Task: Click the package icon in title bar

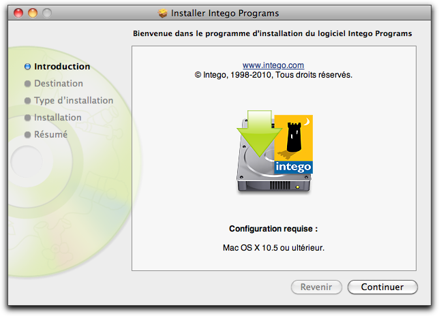Action: click(x=162, y=13)
